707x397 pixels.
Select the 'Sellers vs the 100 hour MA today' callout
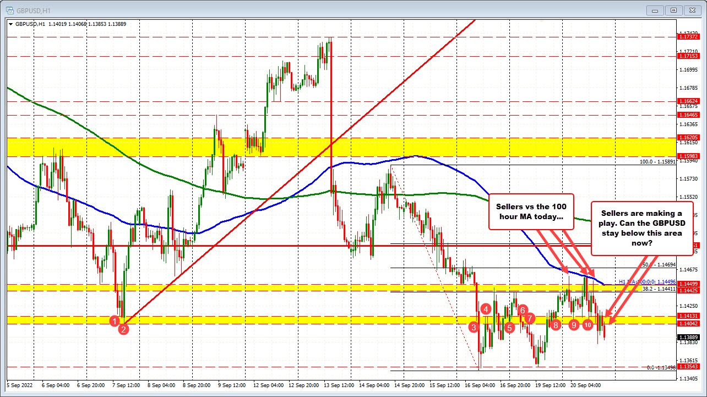531,211
